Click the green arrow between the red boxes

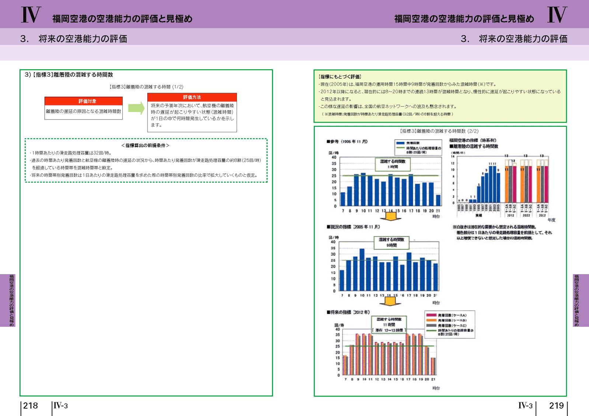(x=136, y=108)
